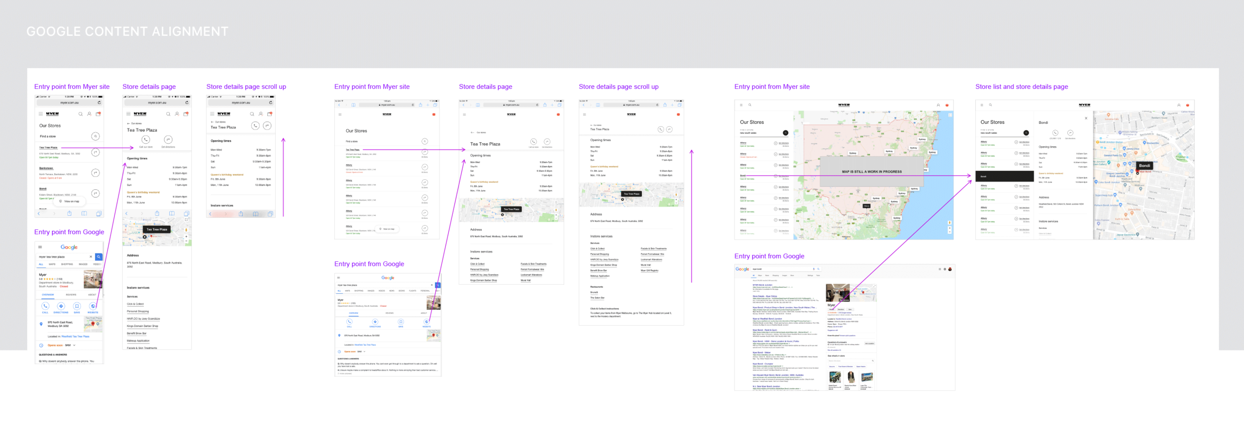The height and width of the screenshot is (424, 1244).
Task: Click WEBSITE icon in tablet Google Myer card
Action: [426, 322]
